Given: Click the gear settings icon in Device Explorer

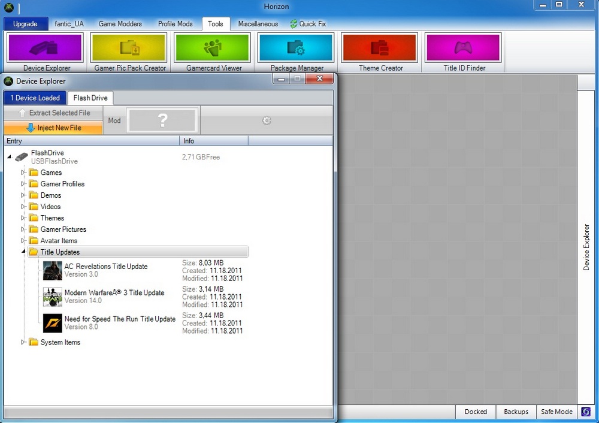Looking at the screenshot, I should (x=267, y=120).
